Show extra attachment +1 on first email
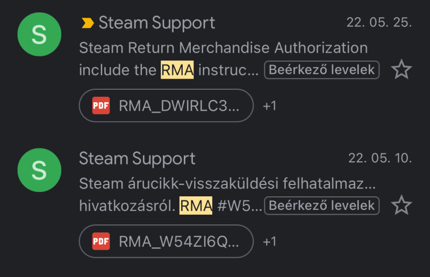The image size is (430, 277). tap(269, 106)
